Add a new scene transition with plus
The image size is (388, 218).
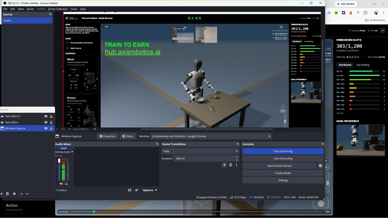tap(224, 165)
